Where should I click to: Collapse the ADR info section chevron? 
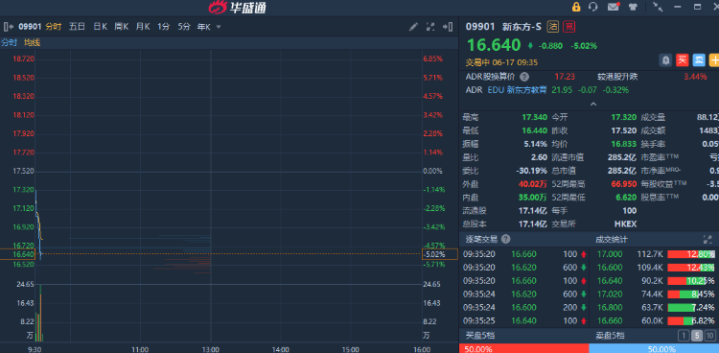[x=592, y=105]
